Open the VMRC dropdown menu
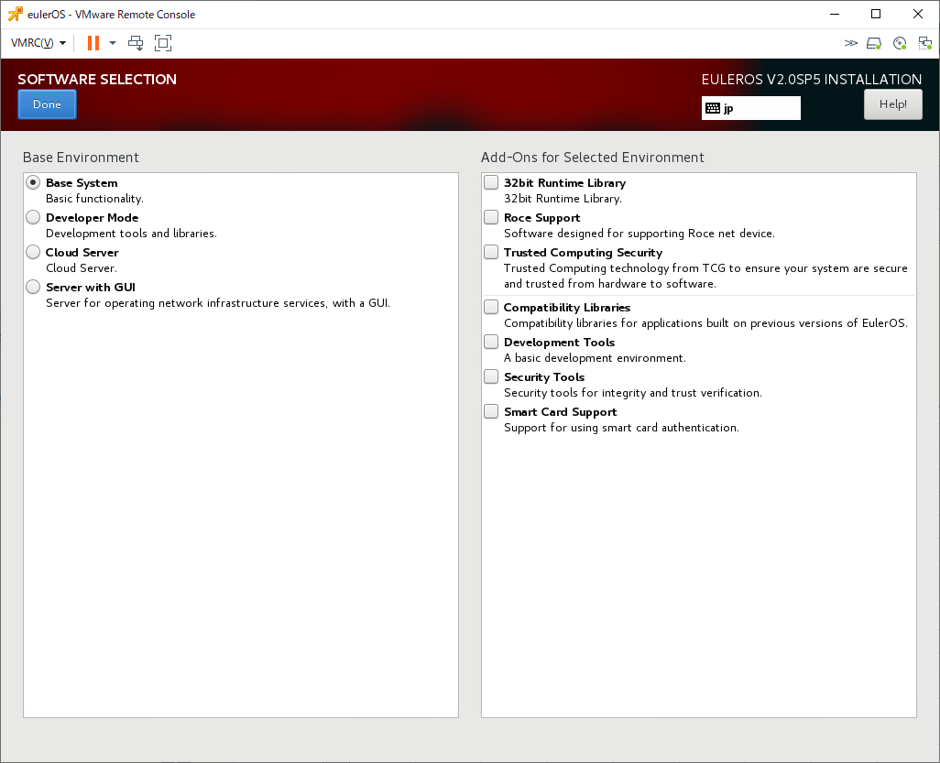940x763 pixels. click(x=38, y=43)
